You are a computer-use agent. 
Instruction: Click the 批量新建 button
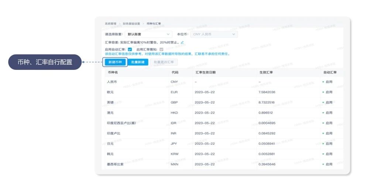point(138,62)
